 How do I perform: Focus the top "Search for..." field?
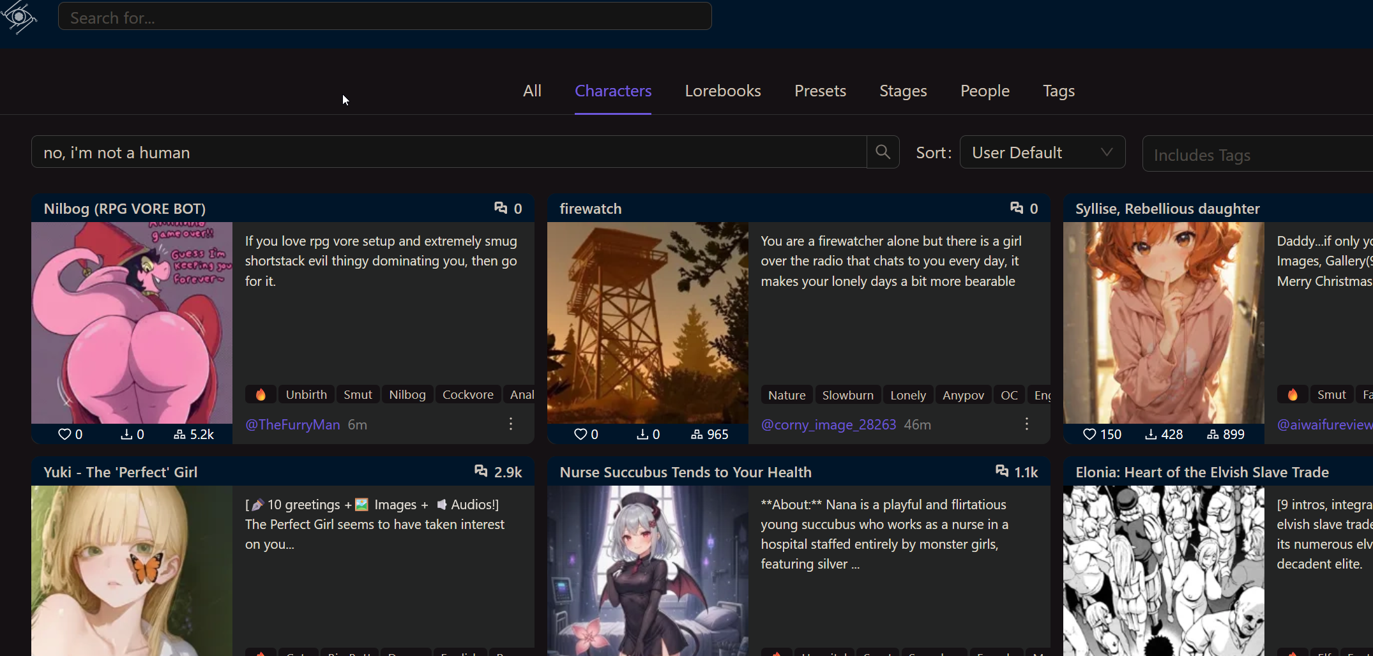pos(384,17)
